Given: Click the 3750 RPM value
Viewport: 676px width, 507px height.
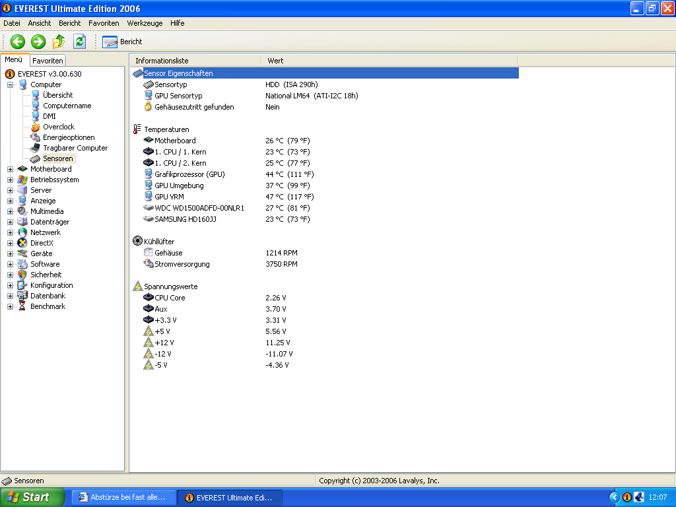Looking at the screenshot, I should tap(281, 264).
